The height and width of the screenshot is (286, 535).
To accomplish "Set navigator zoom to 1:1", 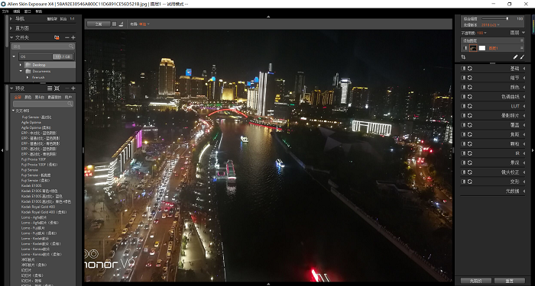I will [x=72, y=19].
